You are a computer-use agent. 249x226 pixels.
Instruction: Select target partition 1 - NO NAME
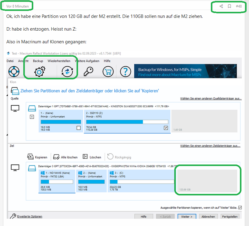pyautogui.click(x=57, y=181)
